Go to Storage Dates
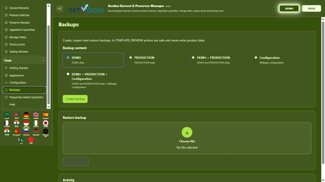 coord(24,37)
